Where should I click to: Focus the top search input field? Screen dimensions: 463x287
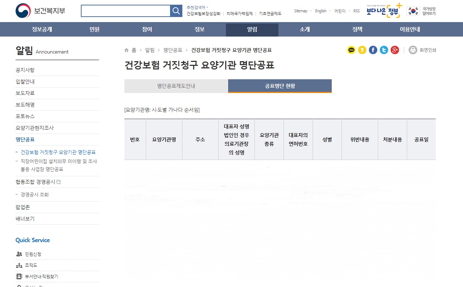click(x=125, y=11)
